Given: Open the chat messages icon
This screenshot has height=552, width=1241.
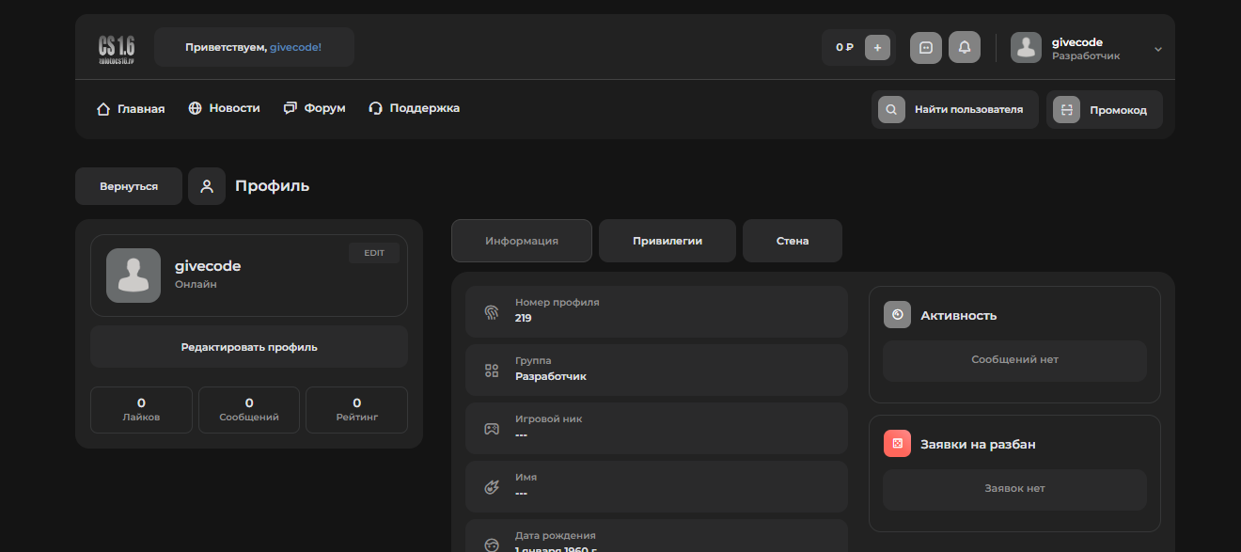Looking at the screenshot, I should 925,48.
